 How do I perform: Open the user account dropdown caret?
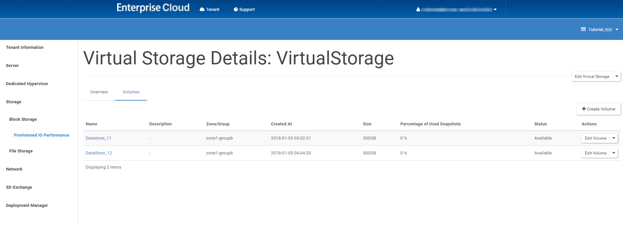pos(495,10)
